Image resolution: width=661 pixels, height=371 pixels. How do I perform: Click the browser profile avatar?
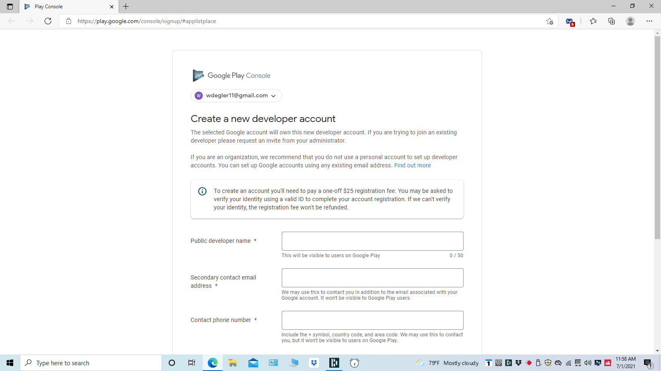pos(630,21)
